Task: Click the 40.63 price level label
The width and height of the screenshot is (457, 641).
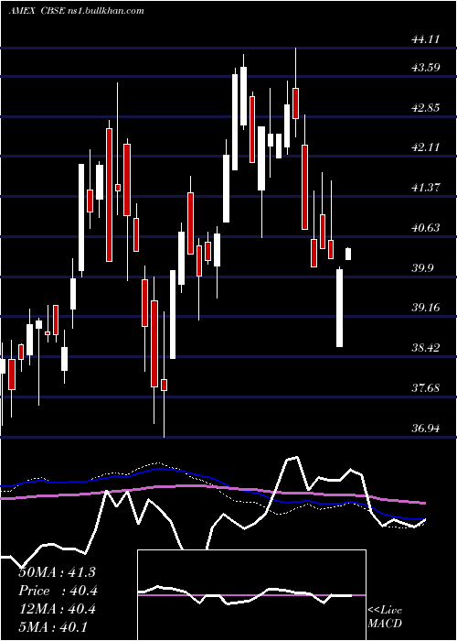Action: click(x=426, y=228)
